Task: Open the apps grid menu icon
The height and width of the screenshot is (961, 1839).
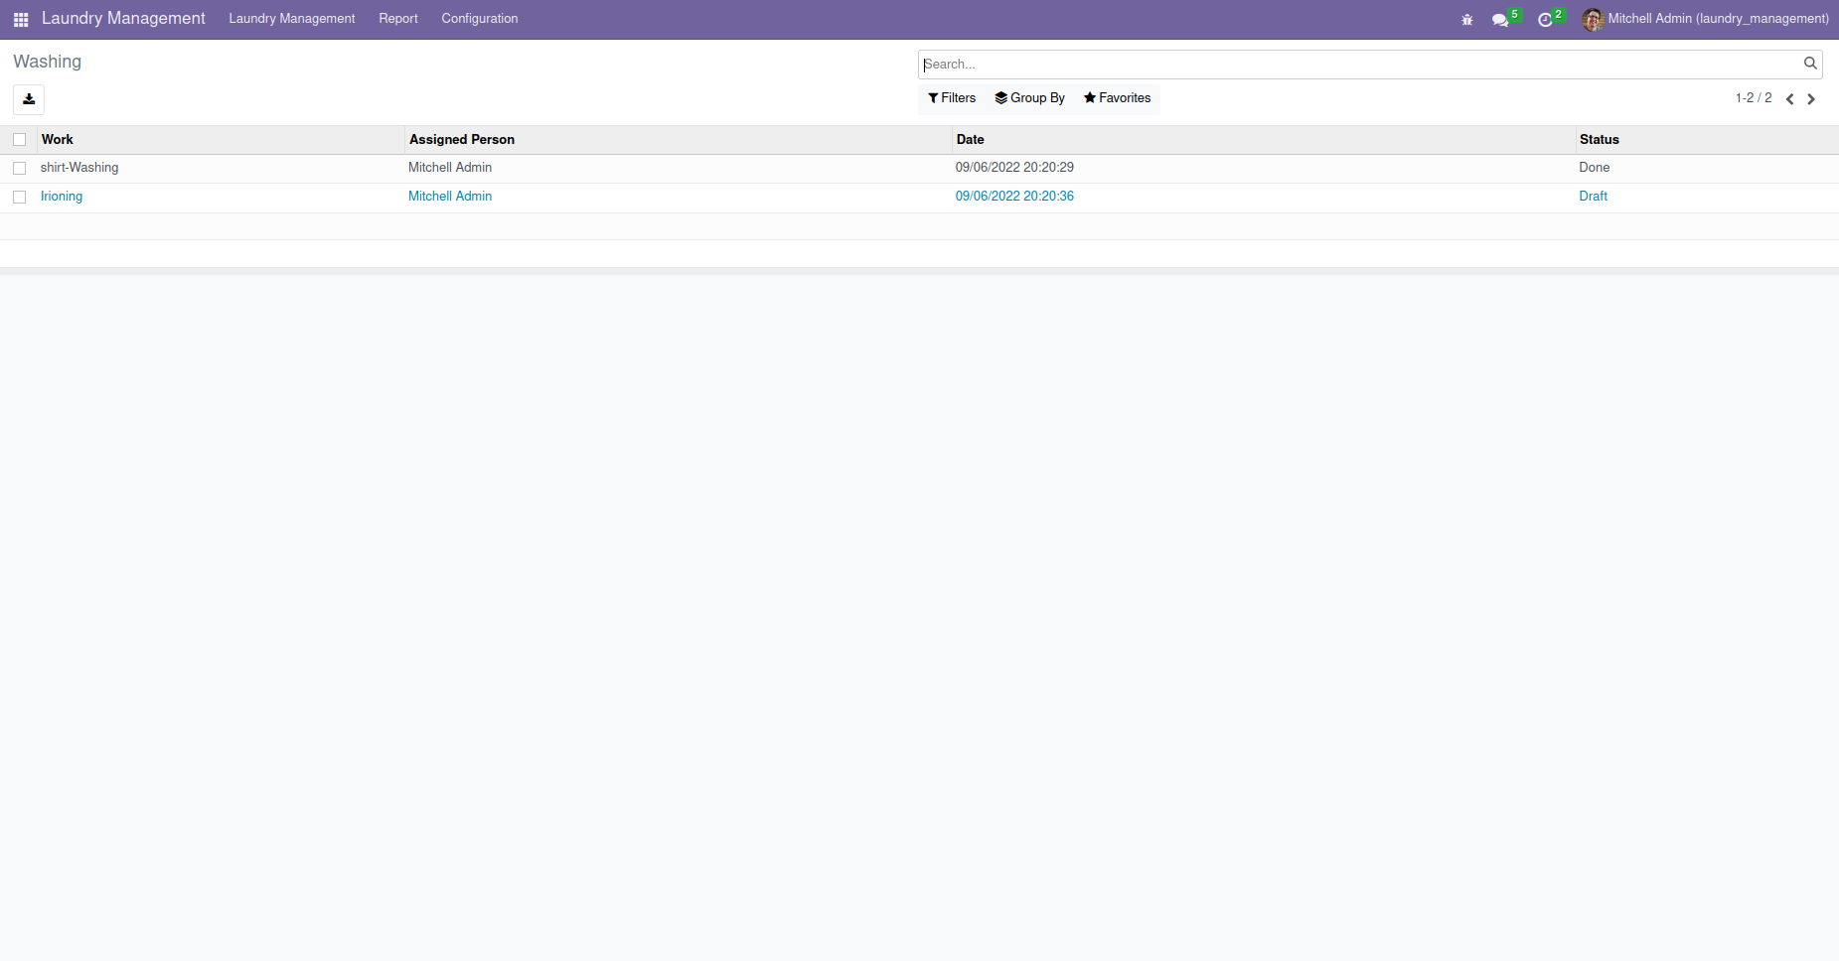Action: coord(21,19)
